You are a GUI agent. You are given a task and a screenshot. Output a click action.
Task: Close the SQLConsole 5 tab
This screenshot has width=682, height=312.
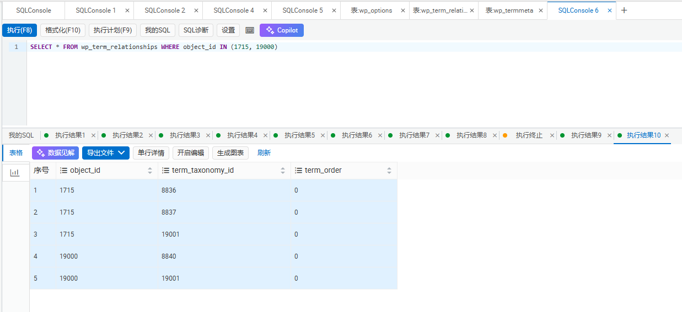[334, 10]
